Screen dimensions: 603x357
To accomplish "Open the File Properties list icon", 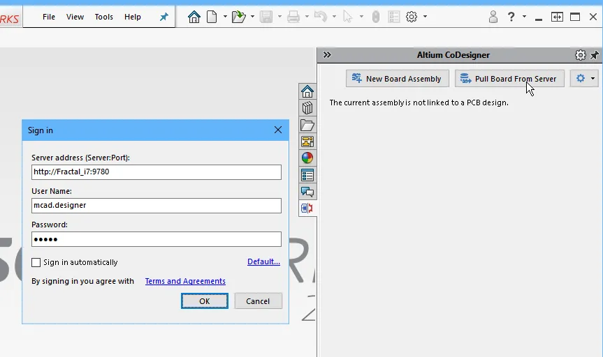I will pyautogui.click(x=394, y=17).
